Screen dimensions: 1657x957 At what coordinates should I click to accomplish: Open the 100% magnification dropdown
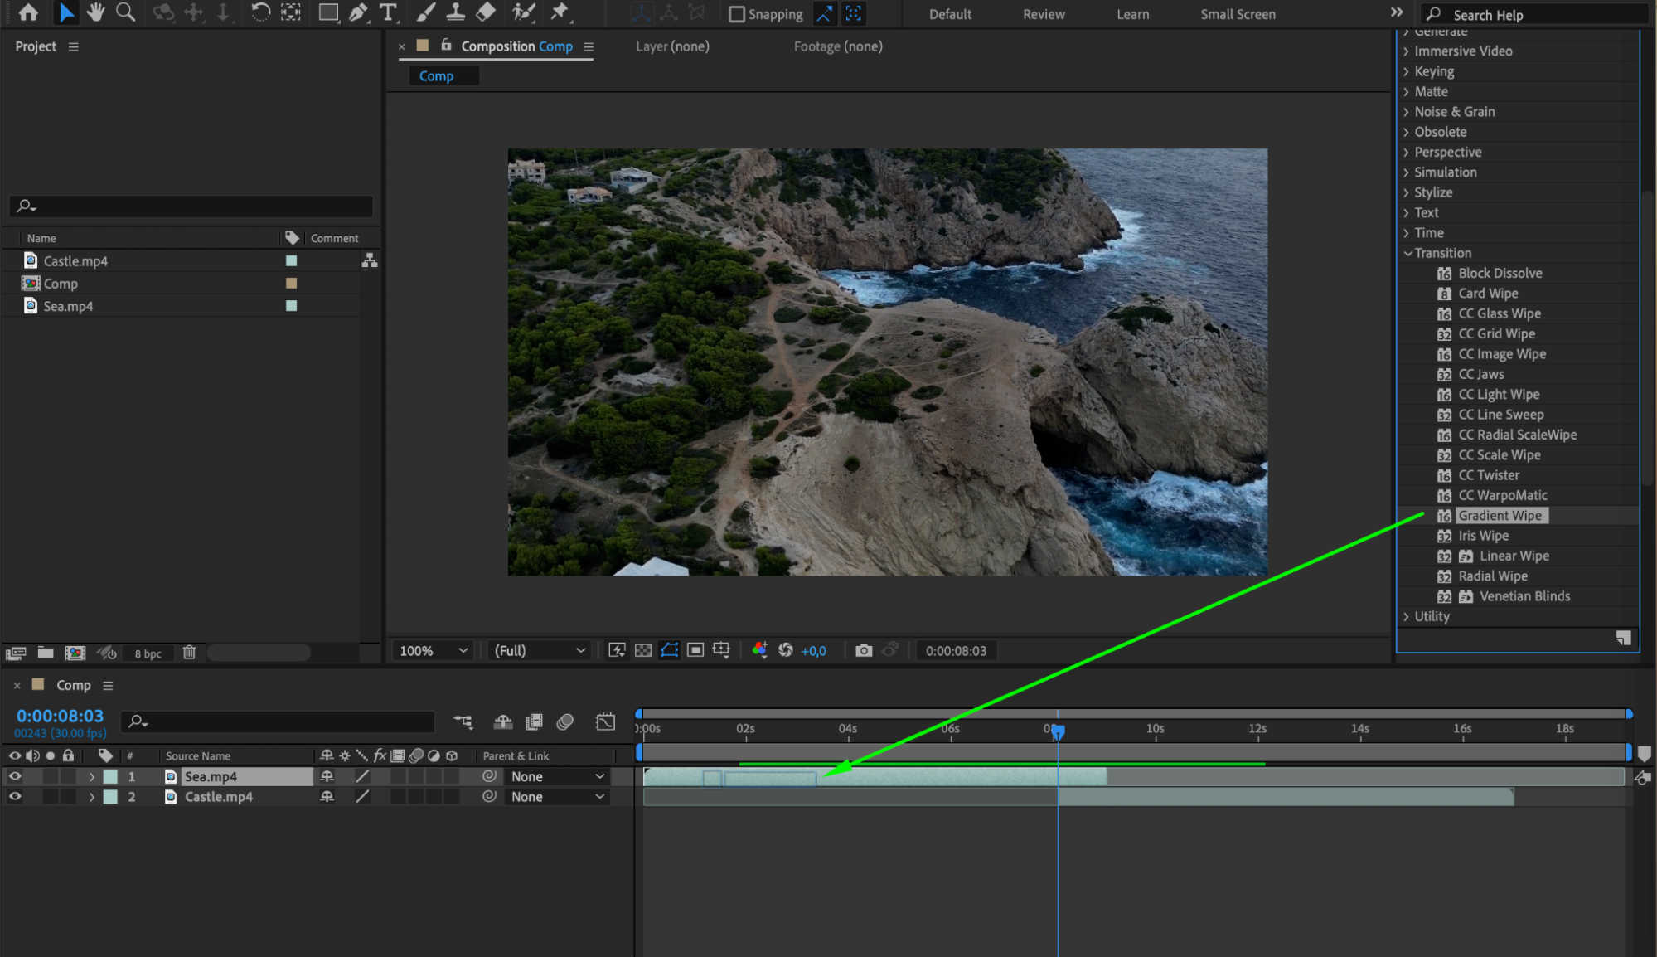tap(434, 651)
